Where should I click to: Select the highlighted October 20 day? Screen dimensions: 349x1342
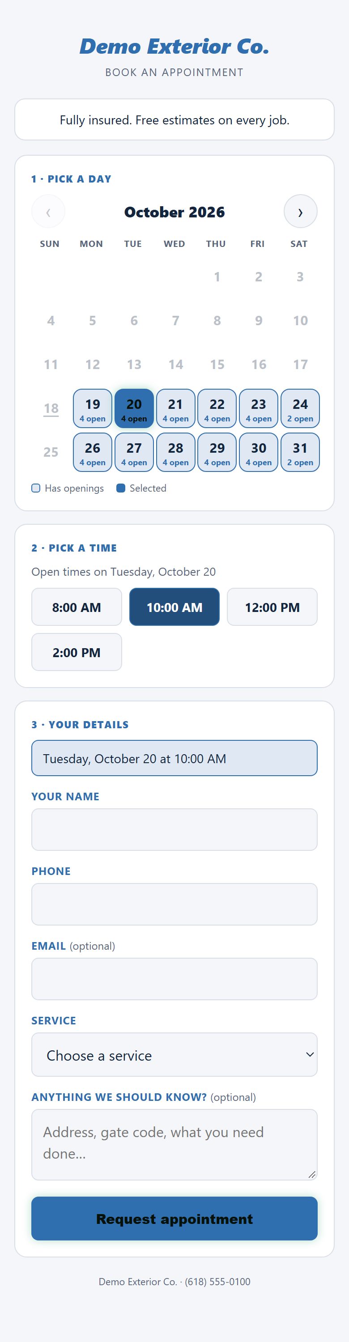pos(134,408)
